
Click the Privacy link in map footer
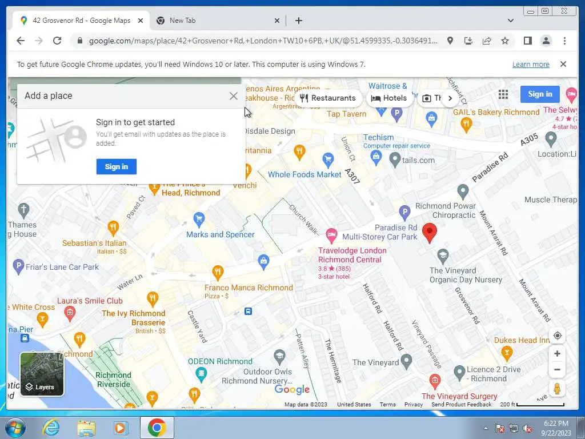click(414, 404)
